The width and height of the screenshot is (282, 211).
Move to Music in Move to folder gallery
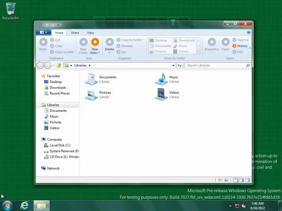(180, 46)
